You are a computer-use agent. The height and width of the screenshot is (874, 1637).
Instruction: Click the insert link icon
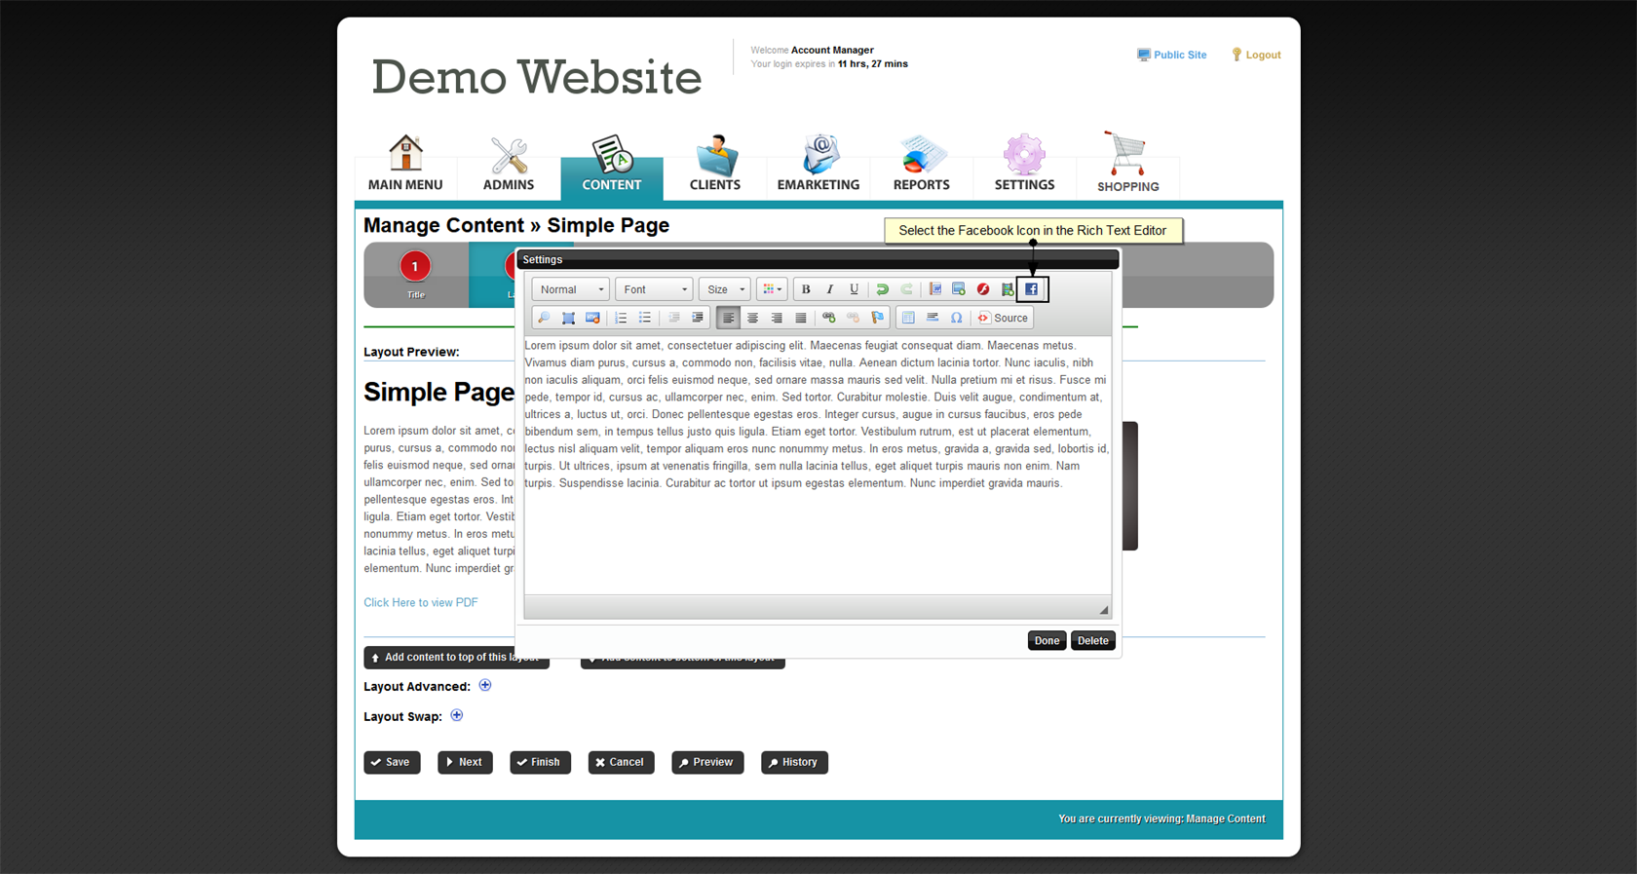(829, 318)
